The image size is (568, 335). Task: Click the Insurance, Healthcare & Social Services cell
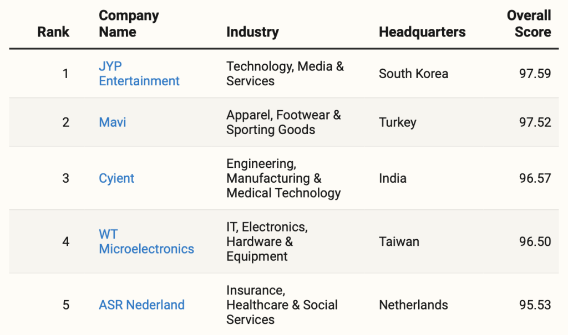coord(282,305)
